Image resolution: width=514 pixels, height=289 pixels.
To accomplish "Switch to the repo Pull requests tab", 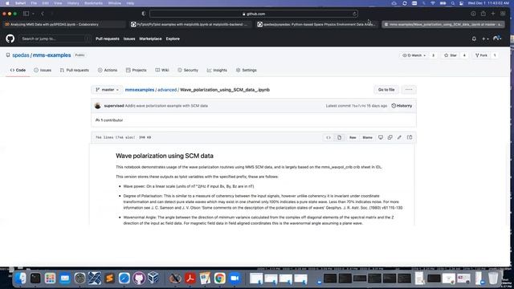I will pos(75,70).
